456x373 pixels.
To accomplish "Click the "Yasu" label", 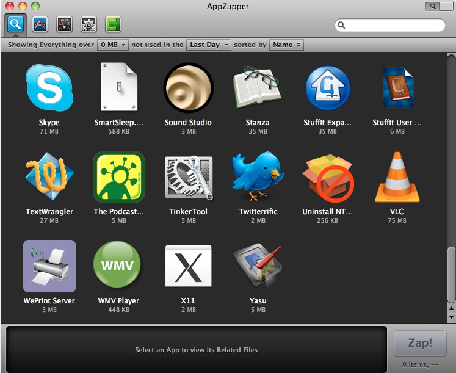I will (x=258, y=300).
